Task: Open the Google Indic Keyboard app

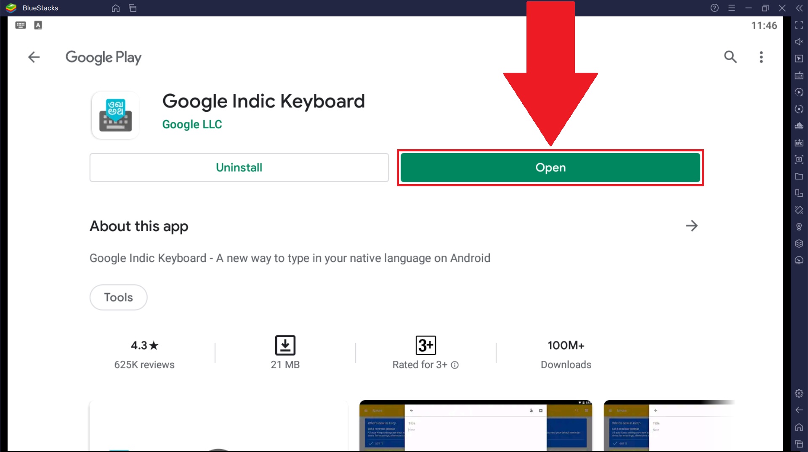Action: click(550, 167)
